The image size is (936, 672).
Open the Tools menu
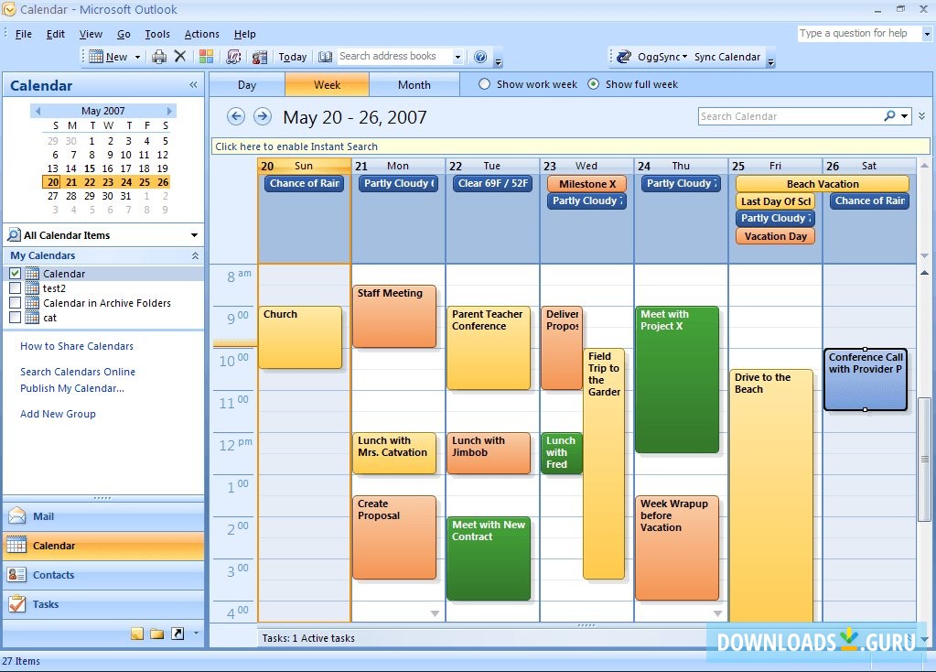(x=157, y=34)
